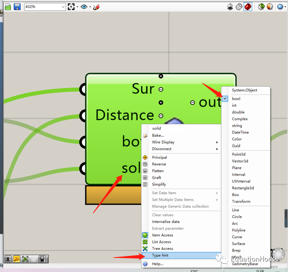Image resolution: width=288 pixels, height=272 pixels.
Task: Click the Principal parameter icon
Action: point(145,157)
